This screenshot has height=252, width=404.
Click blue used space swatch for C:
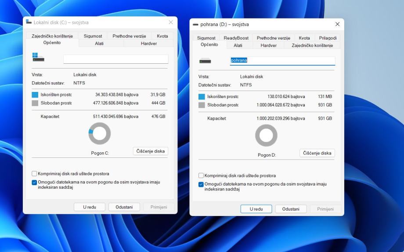point(35,95)
